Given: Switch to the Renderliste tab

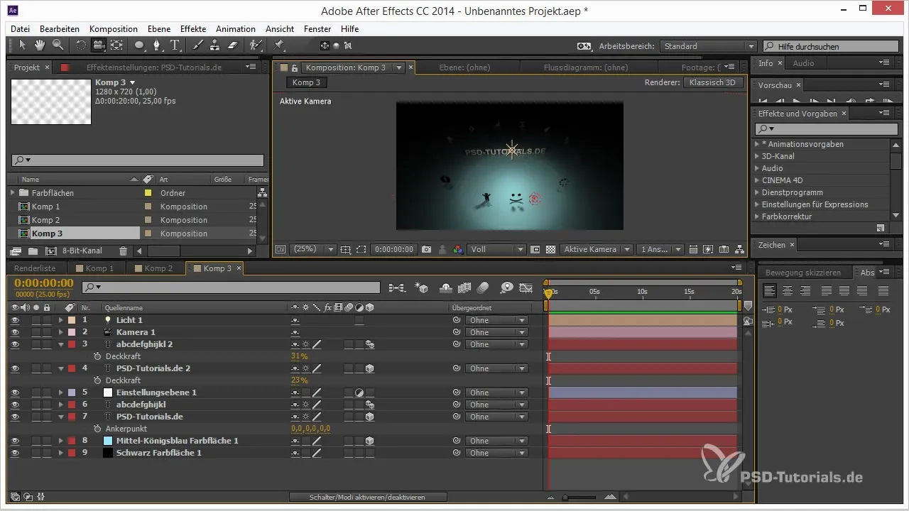Looking at the screenshot, I should pos(35,268).
